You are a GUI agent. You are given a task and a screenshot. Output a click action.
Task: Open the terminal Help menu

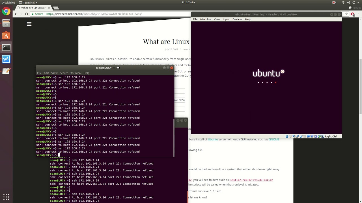pos(86,73)
